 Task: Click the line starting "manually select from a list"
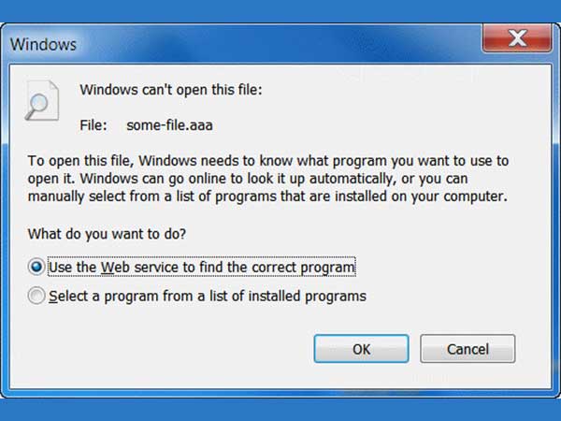point(267,196)
